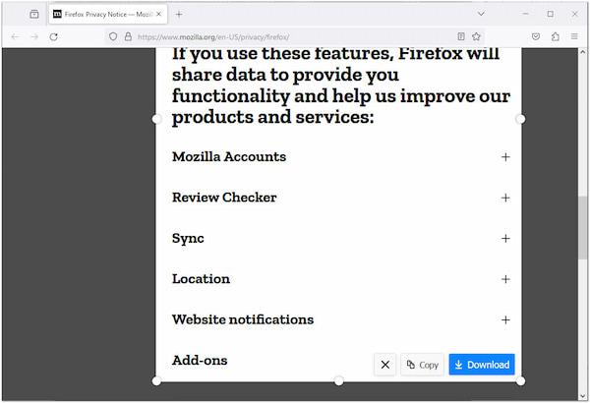This screenshot has width=590, height=403.
Task: Expand the Location section
Action: 505,279
